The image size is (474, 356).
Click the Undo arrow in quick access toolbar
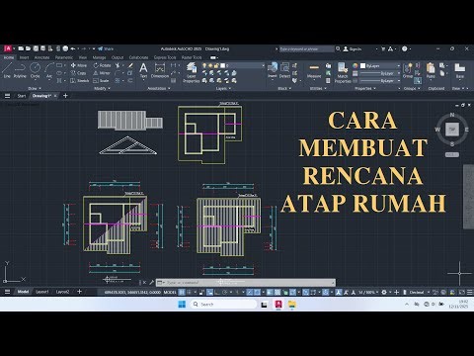72,48
